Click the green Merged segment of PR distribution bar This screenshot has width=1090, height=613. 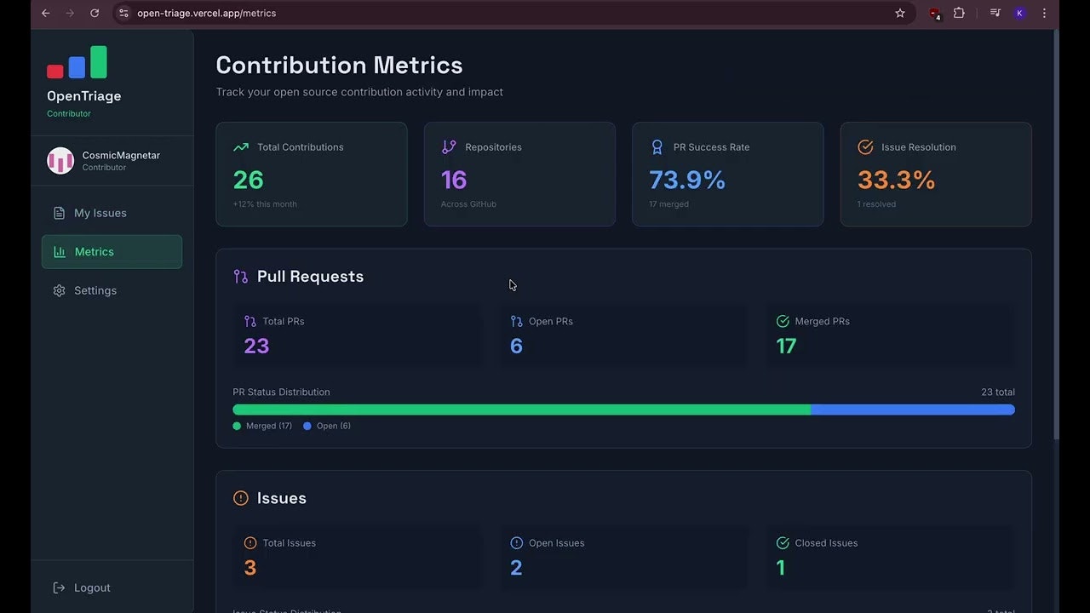click(522, 410)
